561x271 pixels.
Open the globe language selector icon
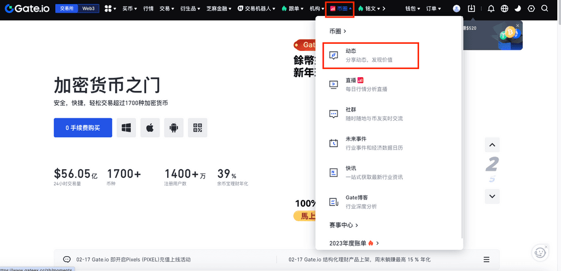pyautogui.click(x=505, y=9)
